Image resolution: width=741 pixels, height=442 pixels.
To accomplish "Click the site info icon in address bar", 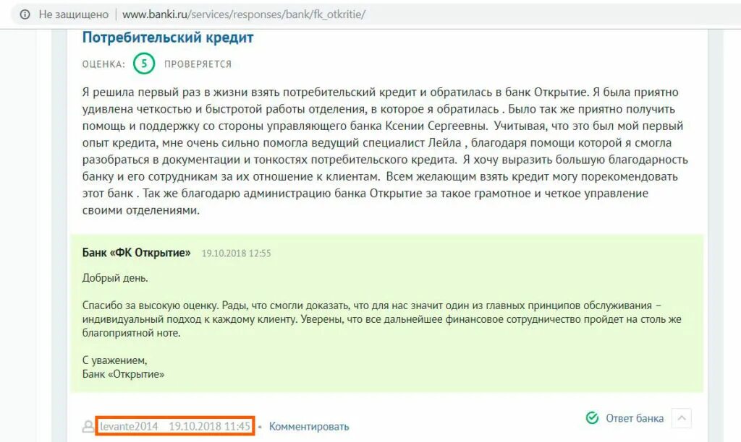I will pyautogui.click(x=25, y=14).
